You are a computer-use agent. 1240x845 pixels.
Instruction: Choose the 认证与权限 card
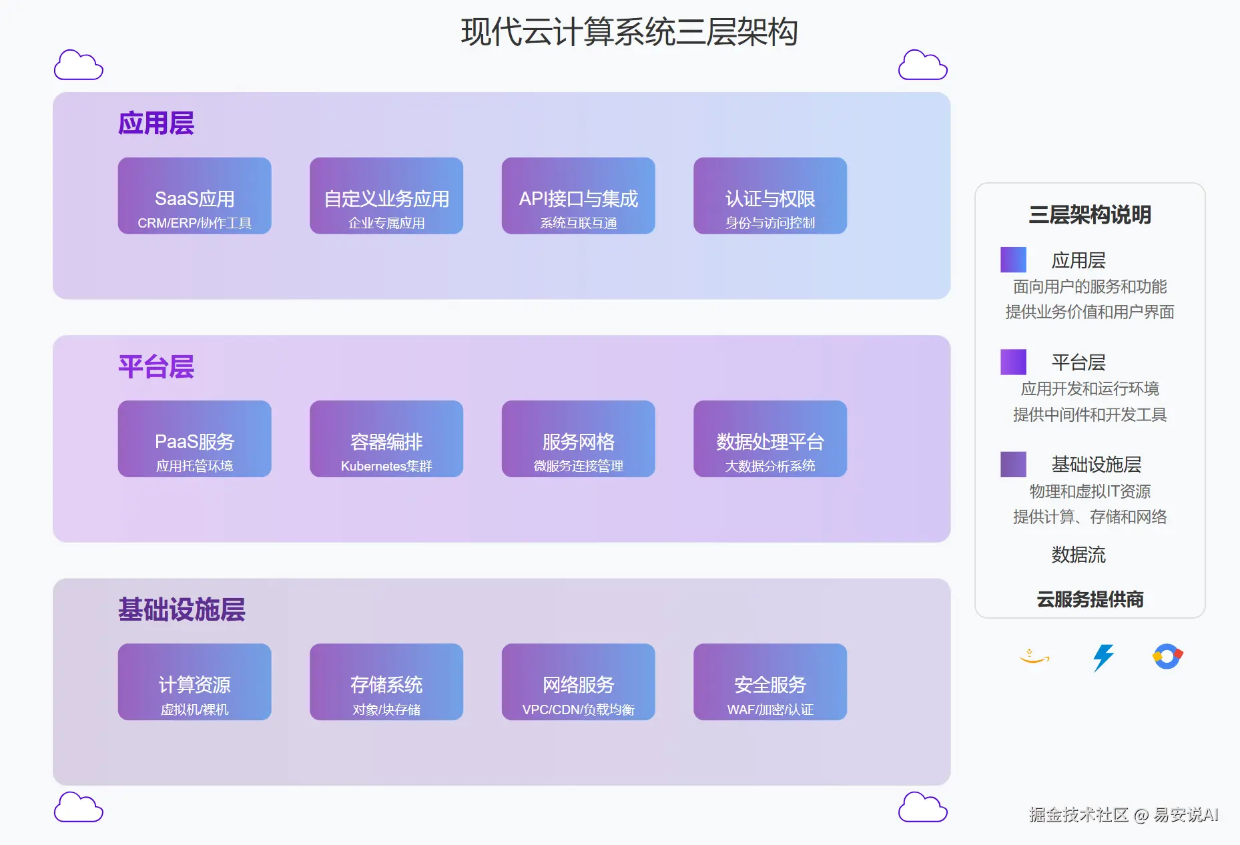tap(770, 196)
